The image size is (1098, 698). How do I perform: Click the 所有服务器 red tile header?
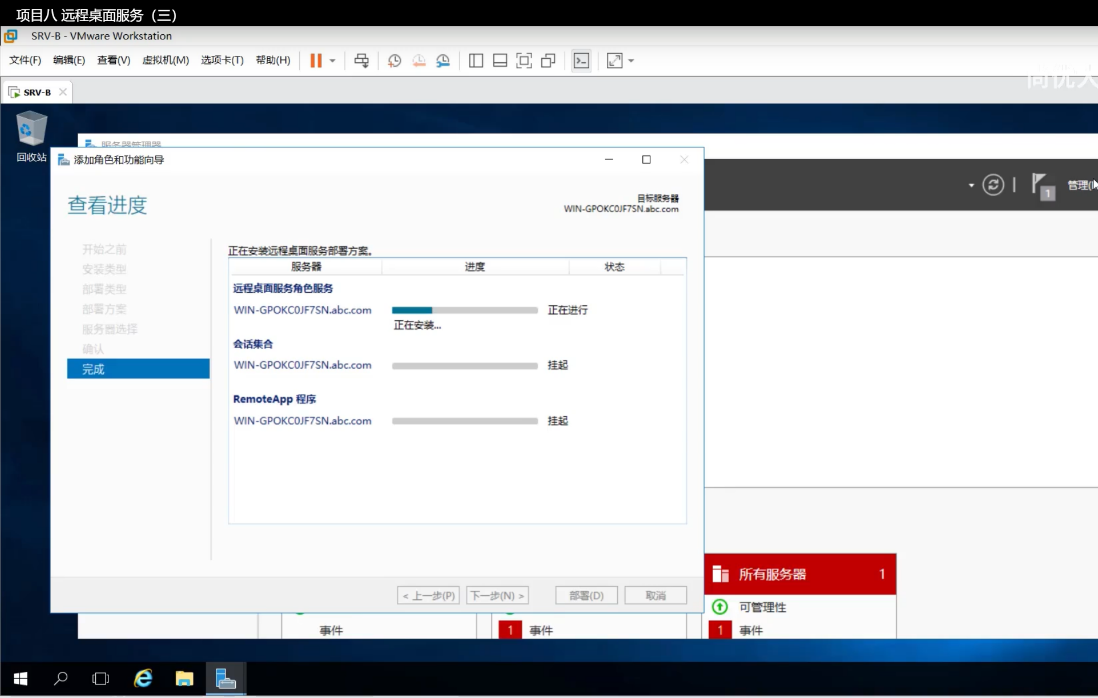tap(799, 574)
